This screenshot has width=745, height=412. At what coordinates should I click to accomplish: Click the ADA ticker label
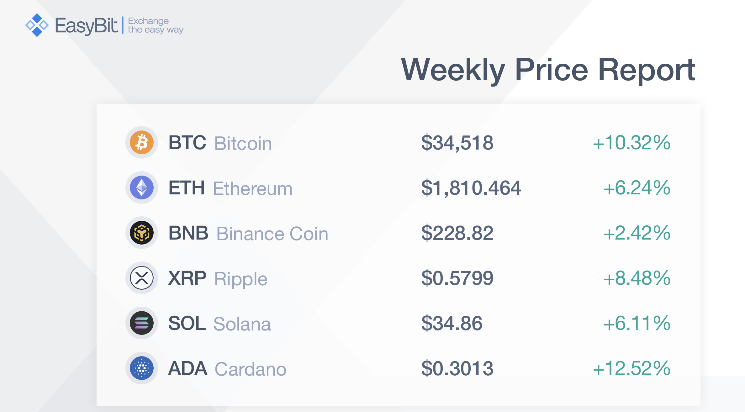[x=188, y=368]
